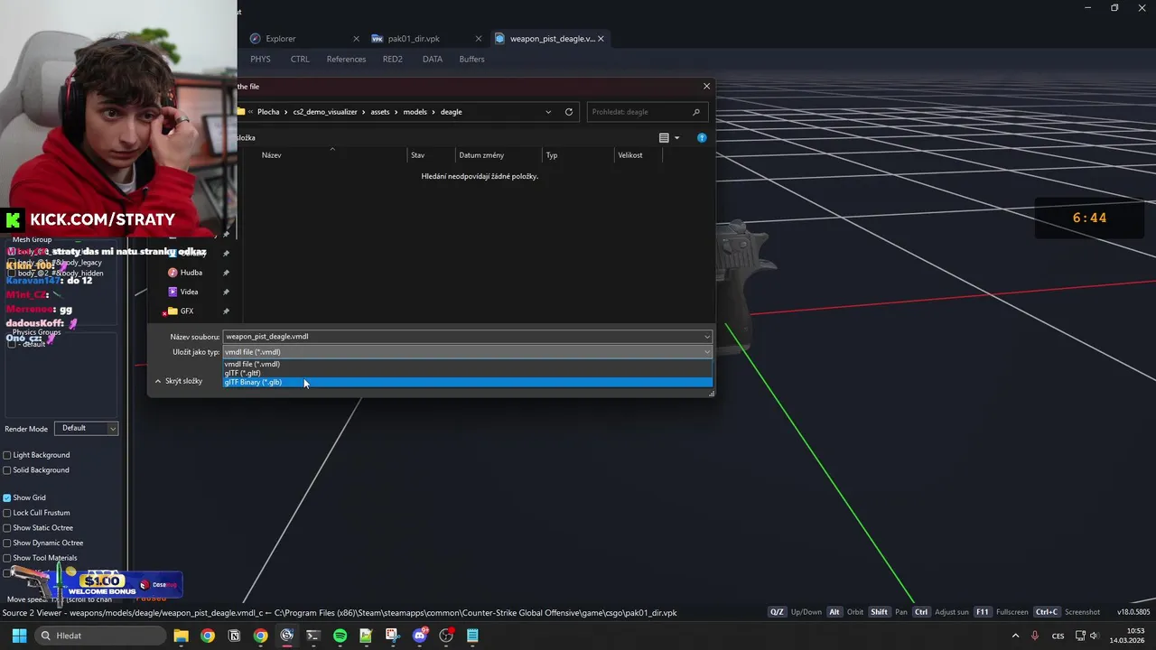Select glTF (*.gltf) file type
The width and height of the screenshot is (1156, 650).
(x=468, y=373)
